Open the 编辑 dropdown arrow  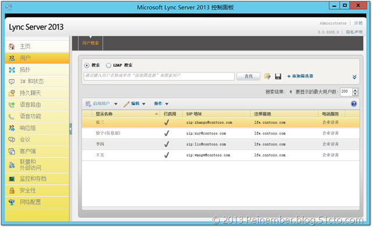(x=144, y=104)
